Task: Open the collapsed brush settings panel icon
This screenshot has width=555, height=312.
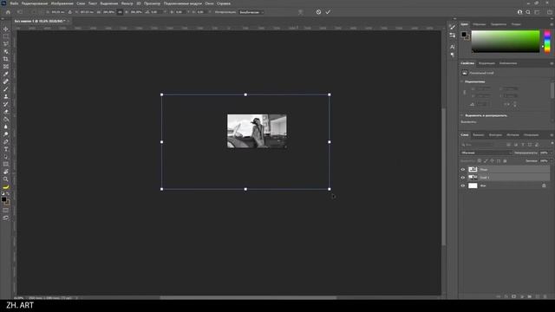Action: pos(453,27)
